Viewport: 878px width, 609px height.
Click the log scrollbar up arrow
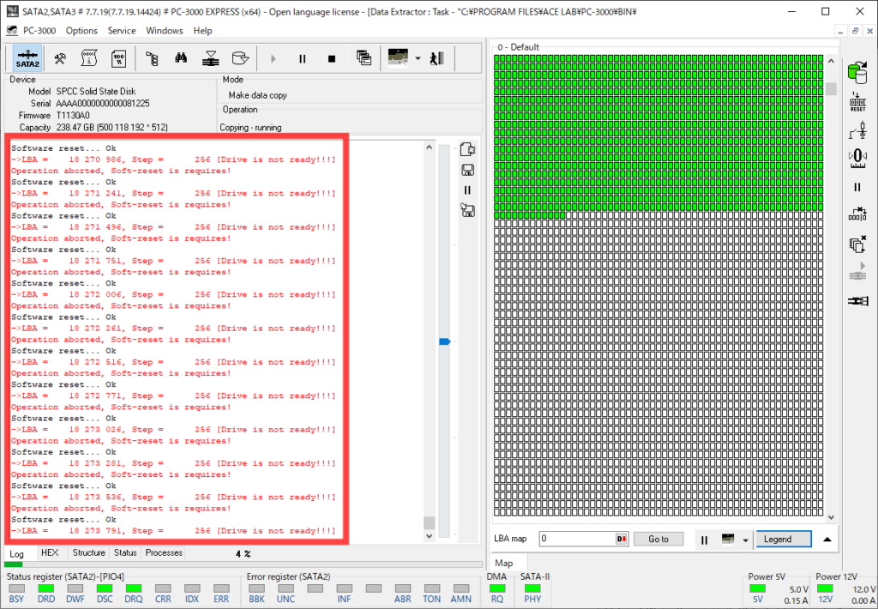(429, 148)
